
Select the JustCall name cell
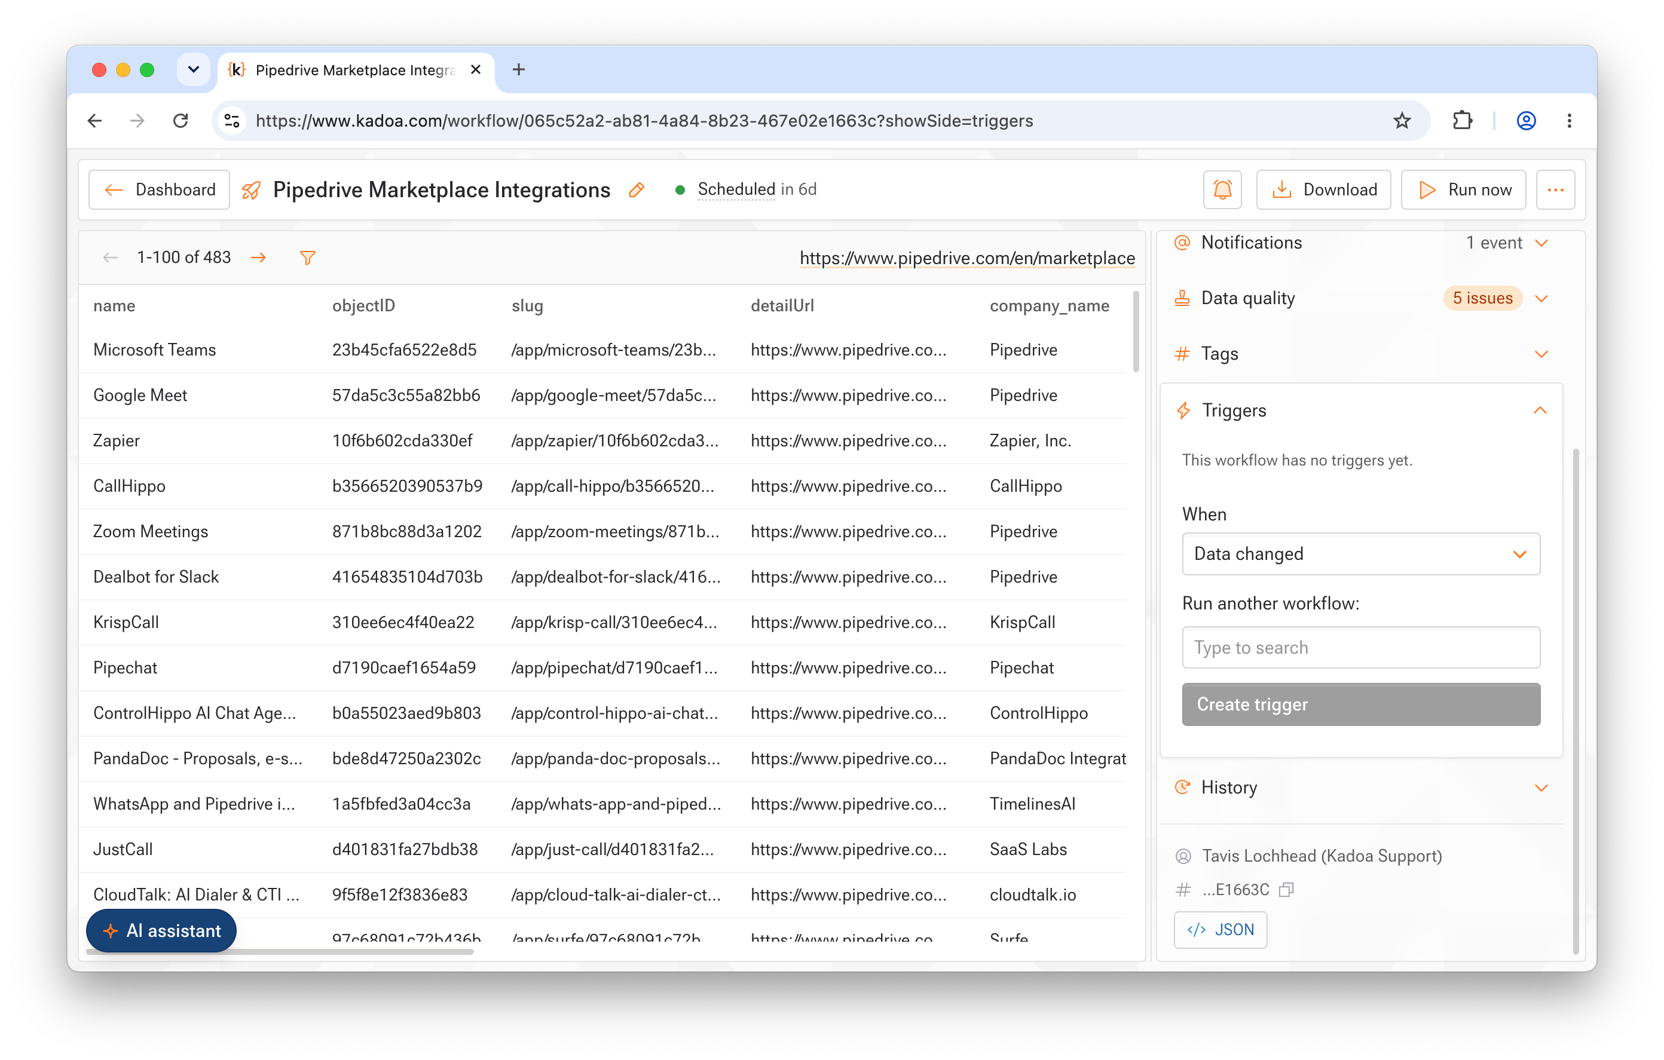[123, 849]
